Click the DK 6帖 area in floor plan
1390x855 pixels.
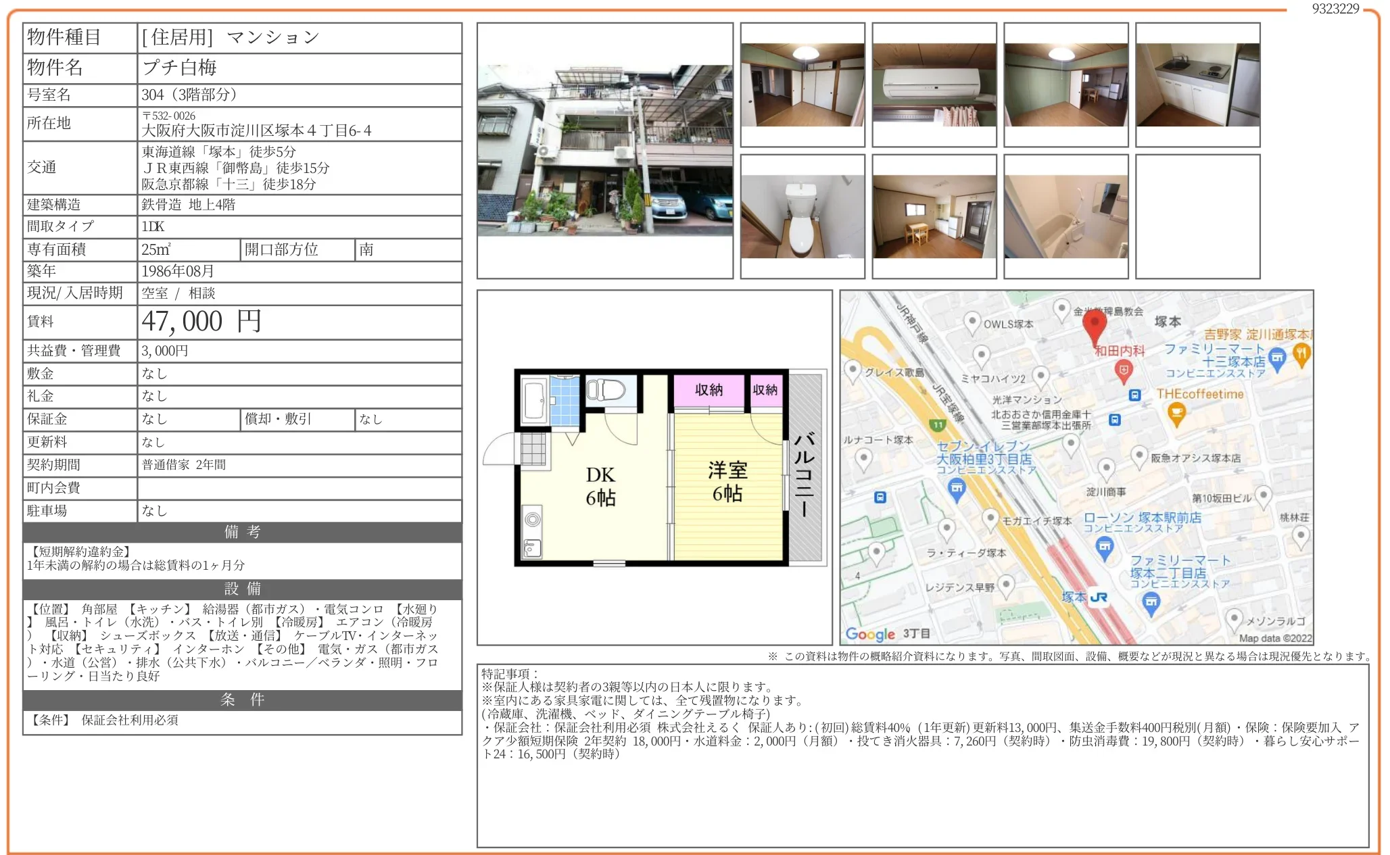(x=600, y=486)
